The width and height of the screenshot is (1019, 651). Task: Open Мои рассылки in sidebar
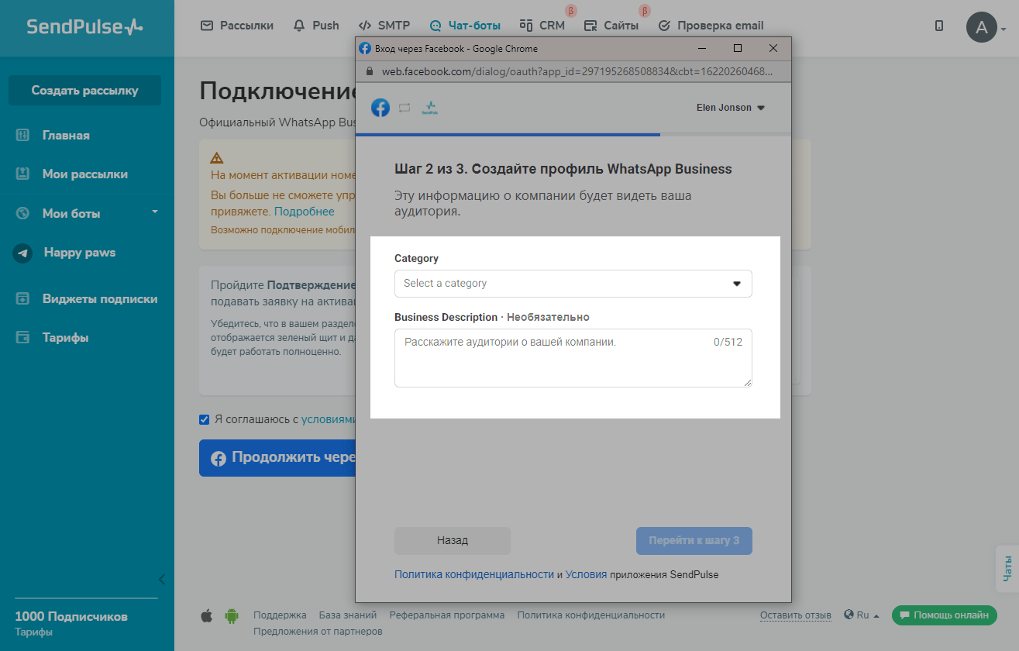pos(85,174)
